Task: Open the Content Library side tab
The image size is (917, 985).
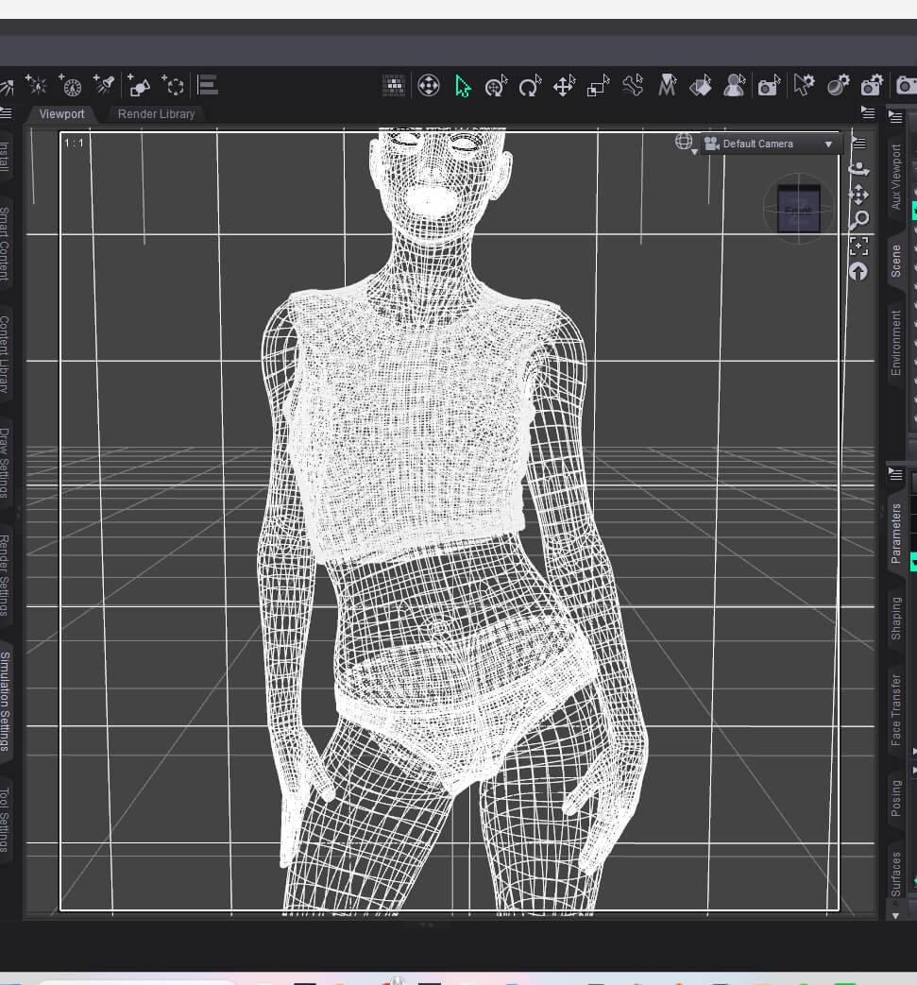Action: [x=5, y=354]
